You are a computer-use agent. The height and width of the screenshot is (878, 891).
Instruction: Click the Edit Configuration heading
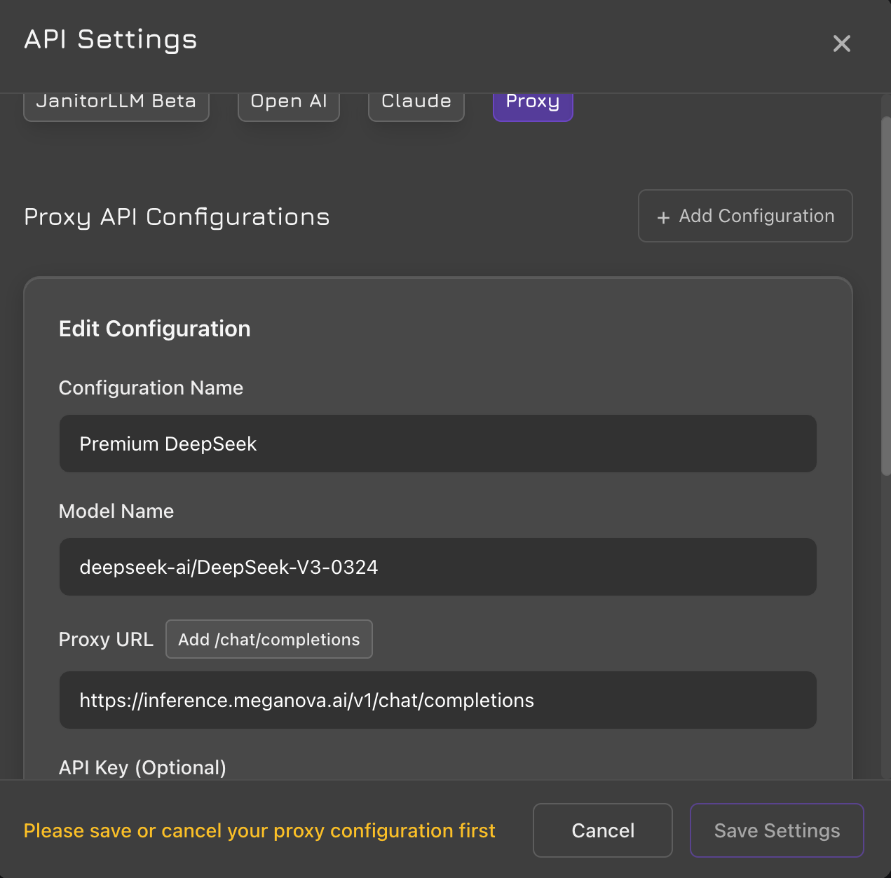[x=154, y=329]
